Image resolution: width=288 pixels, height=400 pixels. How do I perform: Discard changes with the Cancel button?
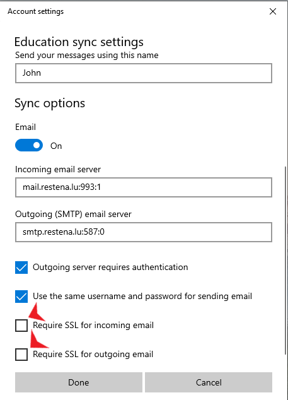pyautogui.click(x=209, y=382)
